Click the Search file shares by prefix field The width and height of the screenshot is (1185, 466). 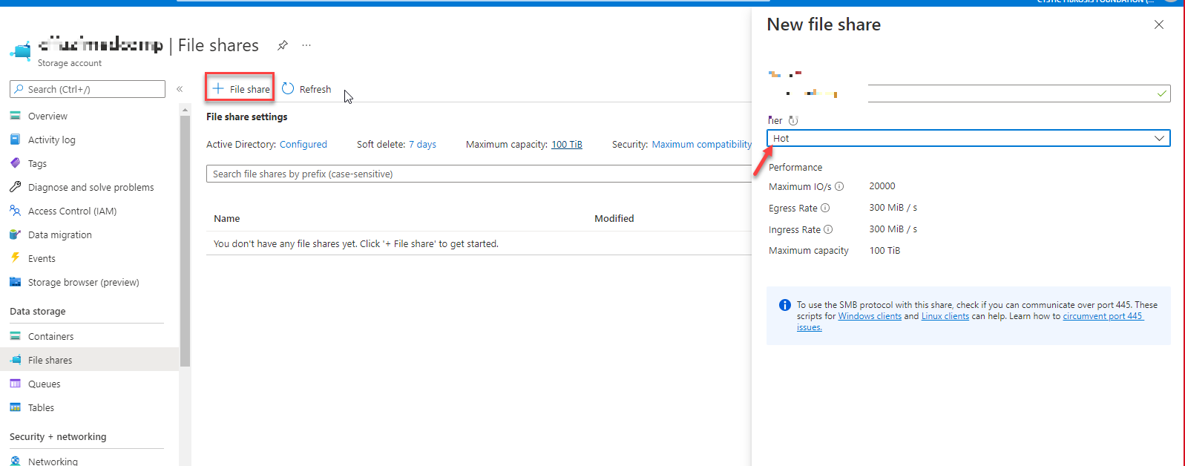(479, 174)
